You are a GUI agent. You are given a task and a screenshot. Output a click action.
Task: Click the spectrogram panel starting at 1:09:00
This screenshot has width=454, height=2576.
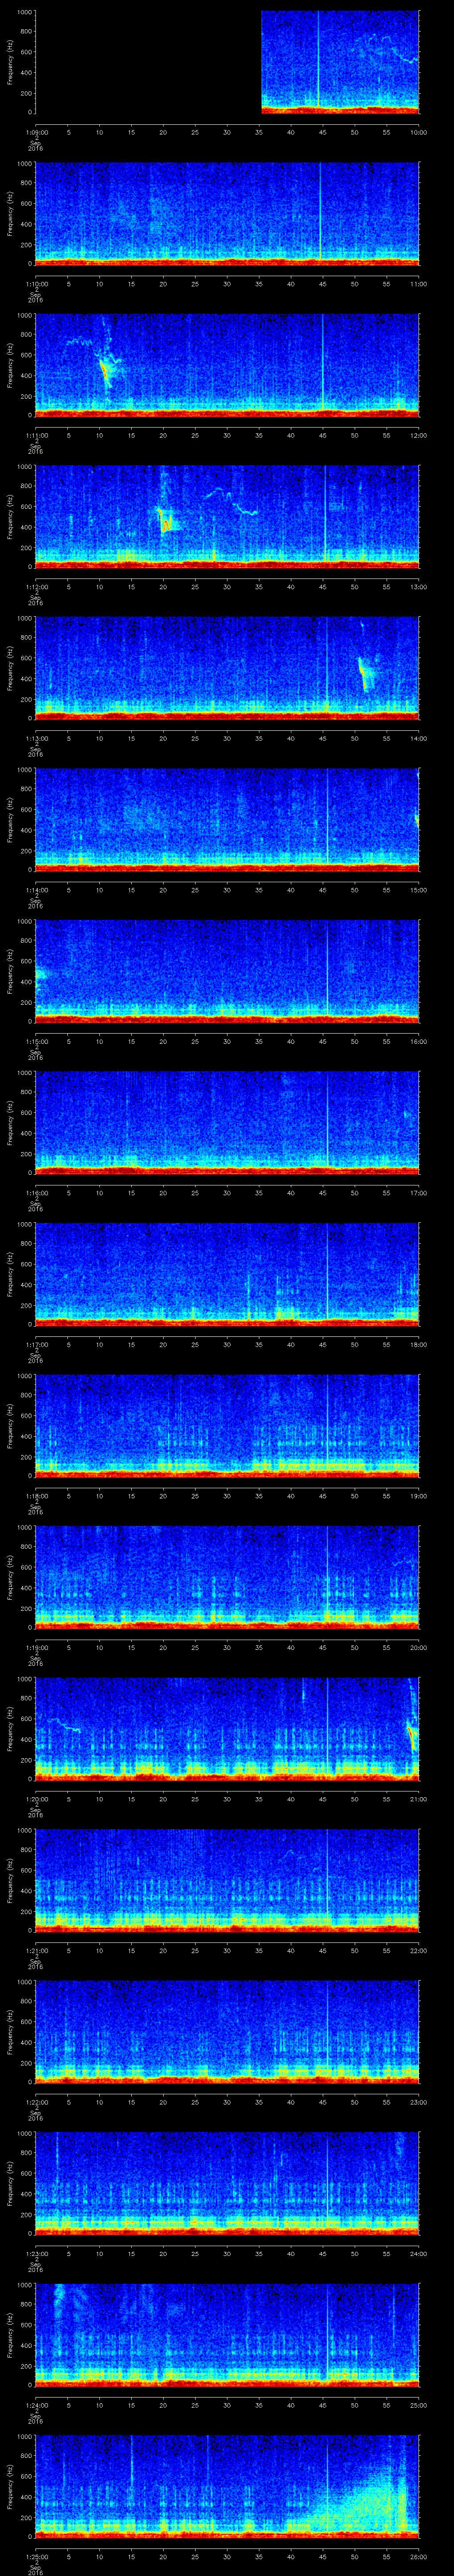(x=227, y=62)
